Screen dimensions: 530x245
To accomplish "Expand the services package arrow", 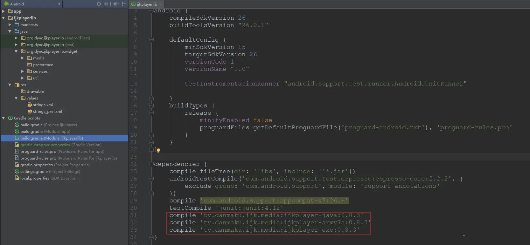I will point(23,71).
